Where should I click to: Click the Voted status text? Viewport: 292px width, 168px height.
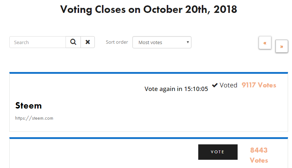coord(229,85)
